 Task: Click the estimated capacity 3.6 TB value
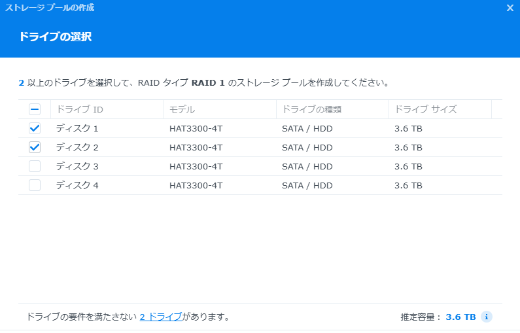tap(460, 317)
